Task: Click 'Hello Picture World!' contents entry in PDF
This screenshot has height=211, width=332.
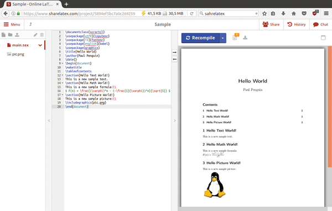Action: tap(219, 122)
